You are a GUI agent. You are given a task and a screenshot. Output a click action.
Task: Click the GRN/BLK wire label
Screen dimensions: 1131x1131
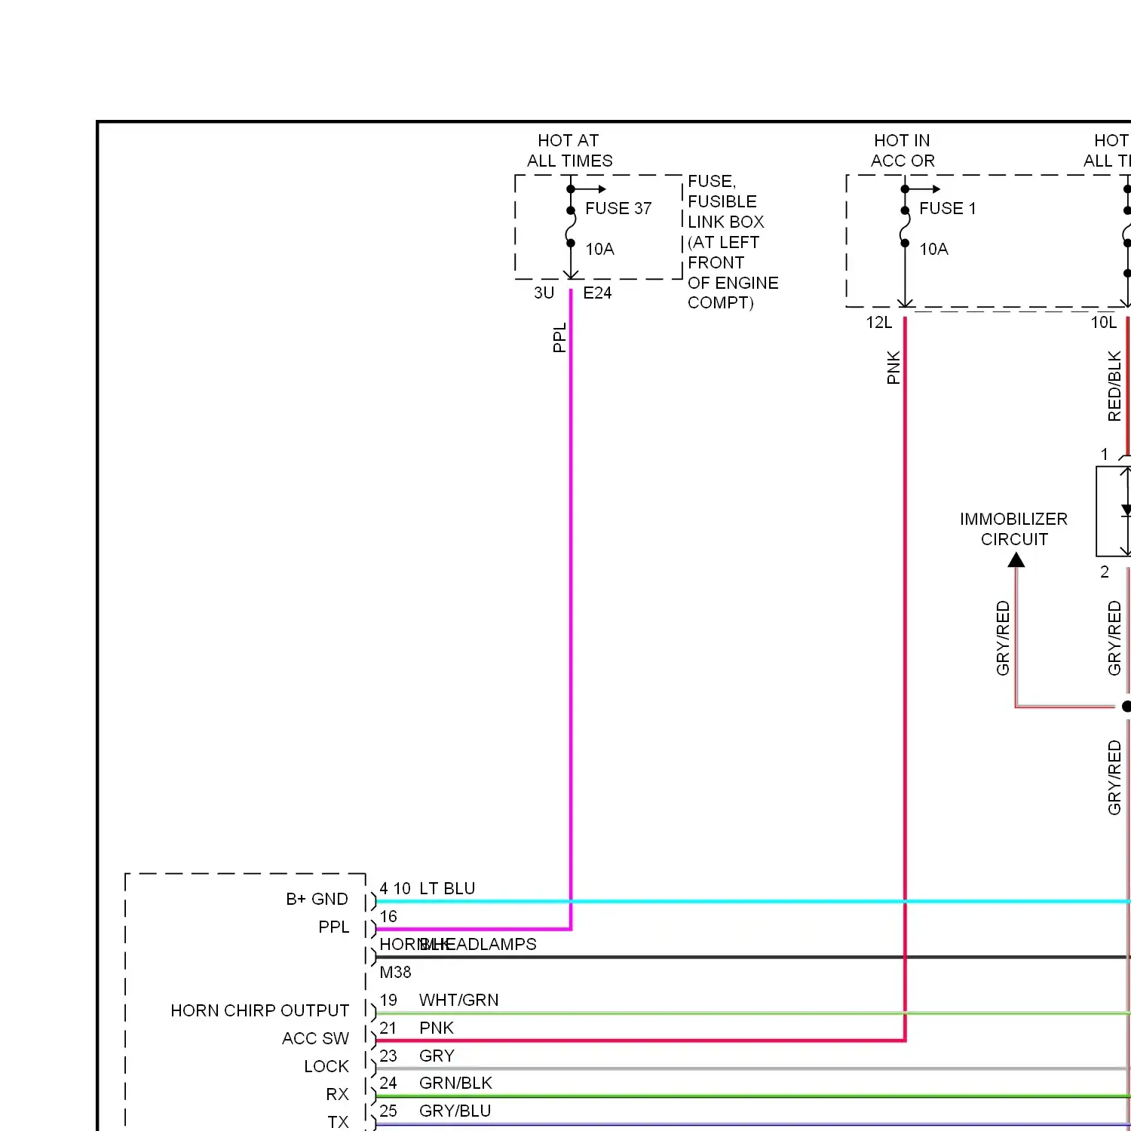pos(455,1083)
